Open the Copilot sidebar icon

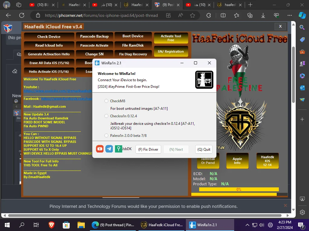pyautogui.click(x=302, y=15)
